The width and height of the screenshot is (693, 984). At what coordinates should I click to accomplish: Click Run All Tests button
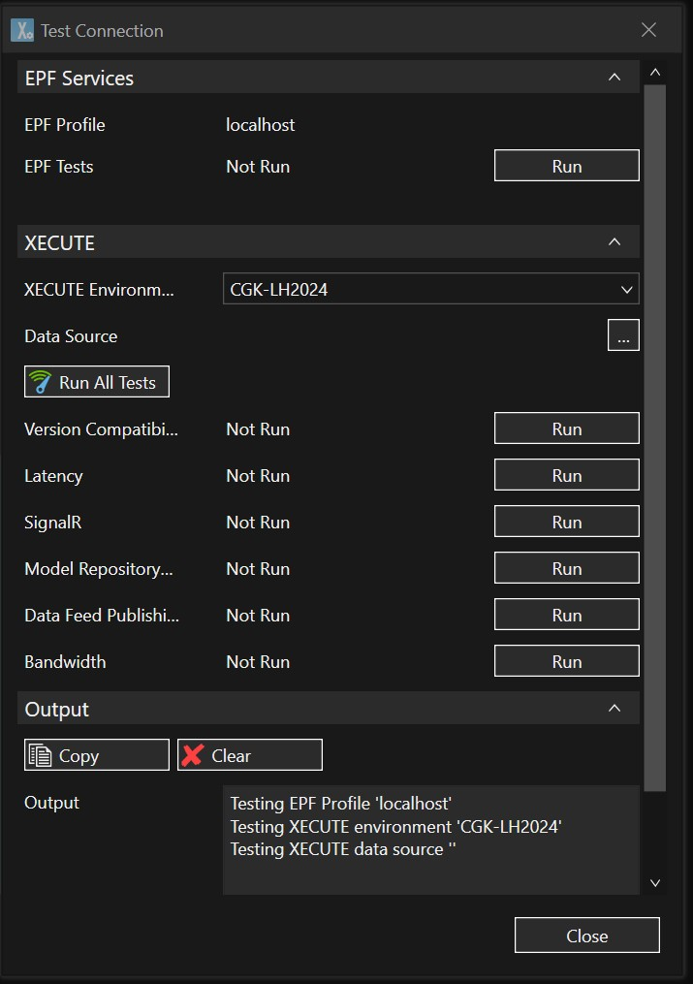(97, 382)
